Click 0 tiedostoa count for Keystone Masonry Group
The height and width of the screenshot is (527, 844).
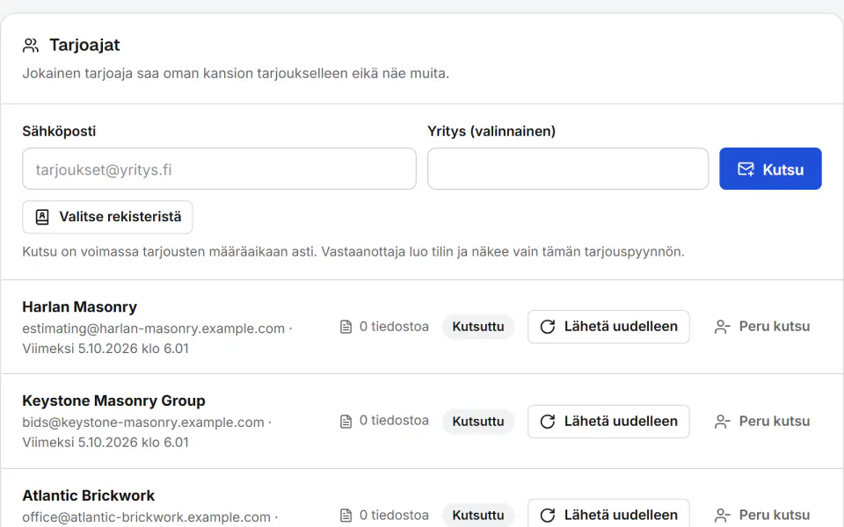(x=394, y=421)
